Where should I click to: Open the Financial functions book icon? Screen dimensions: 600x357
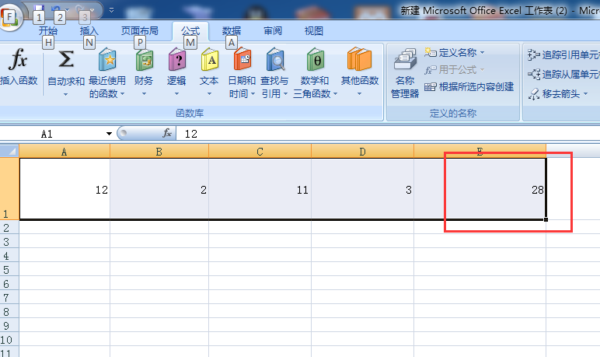[144, 59]
